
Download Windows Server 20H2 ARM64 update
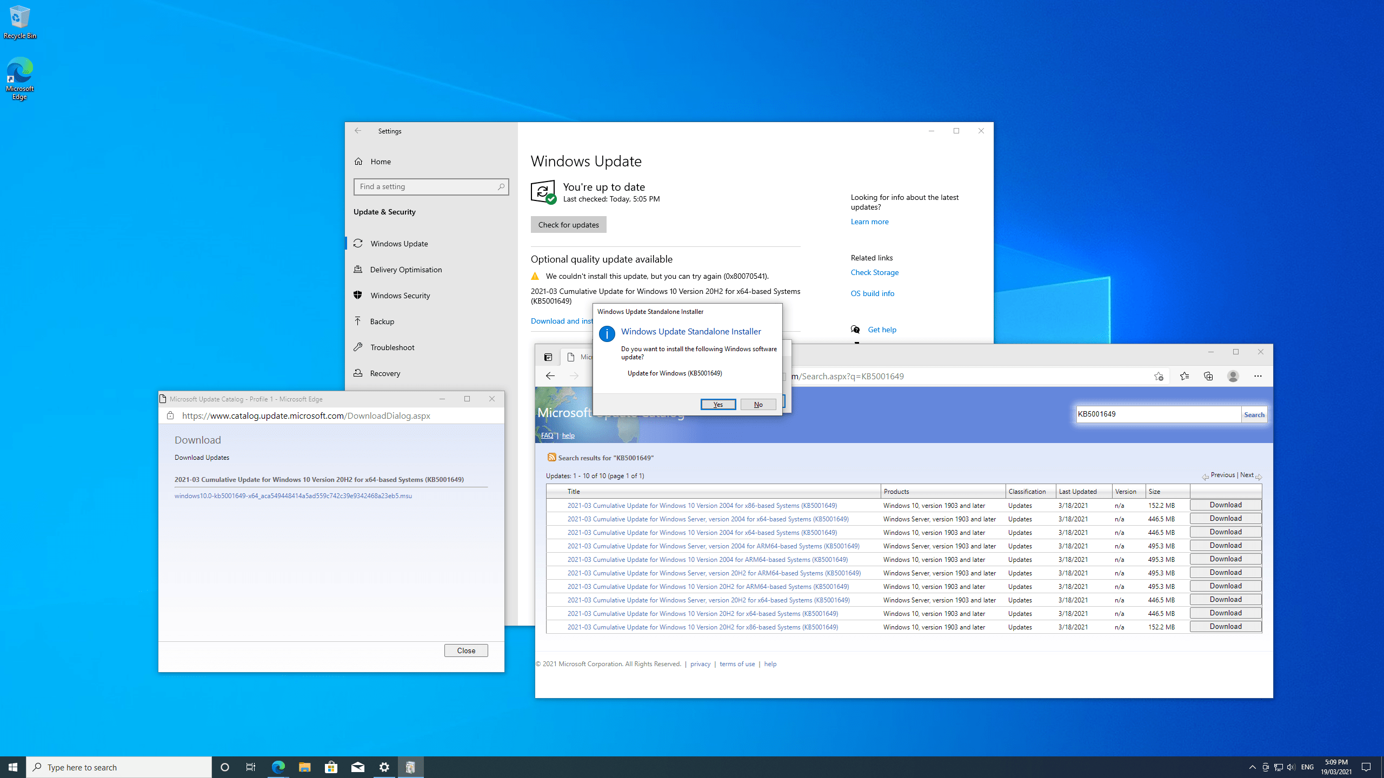tap(1226, 572)
